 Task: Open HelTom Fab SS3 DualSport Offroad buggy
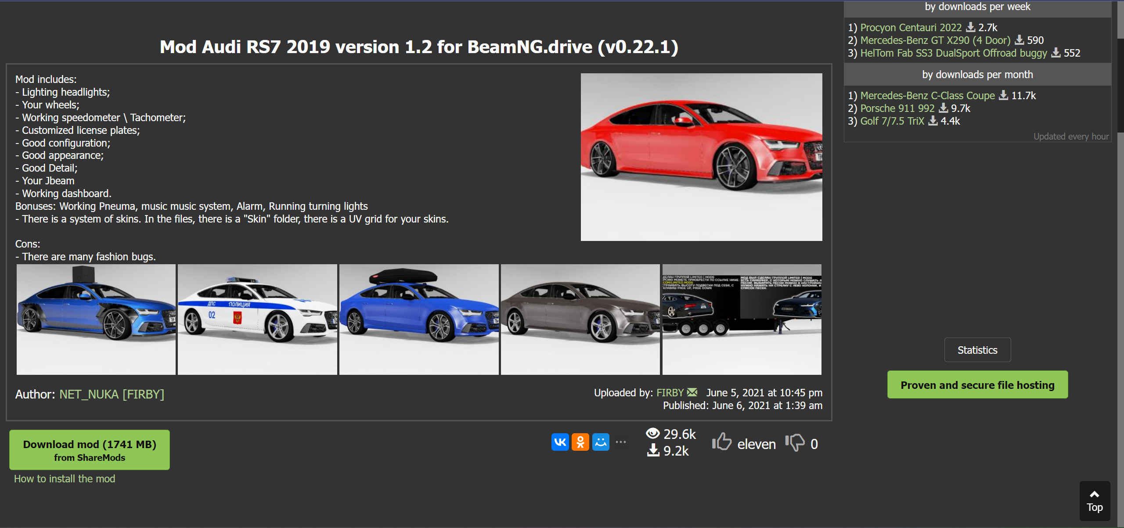[954, 53]
